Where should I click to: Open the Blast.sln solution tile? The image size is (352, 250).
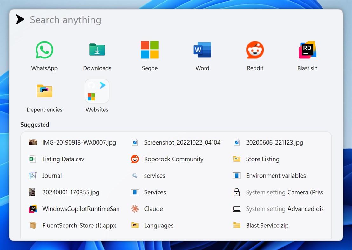(307, 56)
